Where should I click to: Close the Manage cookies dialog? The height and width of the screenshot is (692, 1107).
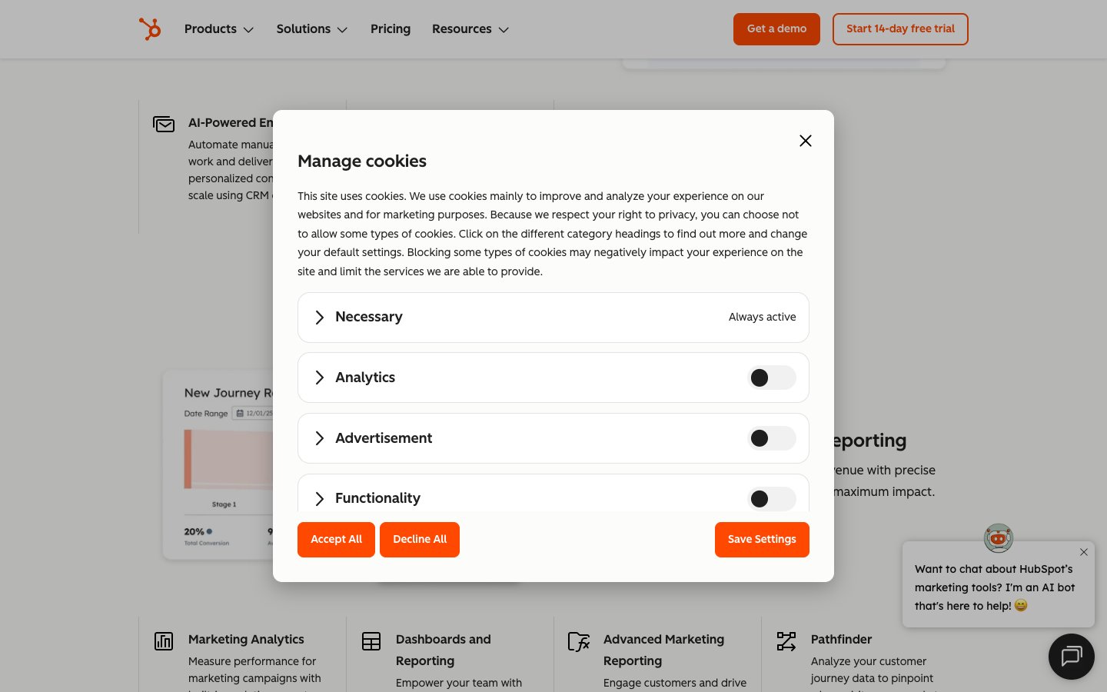coord(805,141)
